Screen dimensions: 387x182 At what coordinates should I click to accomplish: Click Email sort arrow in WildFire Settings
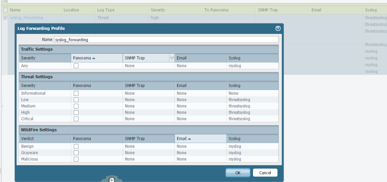pos(189,139)
